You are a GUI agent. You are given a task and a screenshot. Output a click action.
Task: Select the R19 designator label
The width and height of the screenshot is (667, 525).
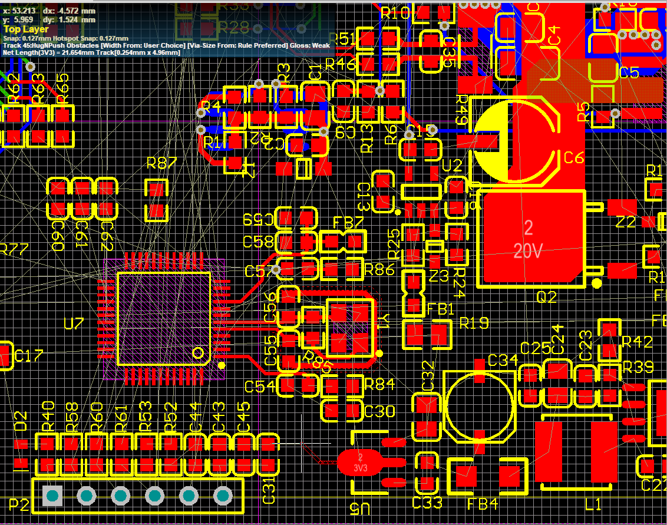coord(474,323)
